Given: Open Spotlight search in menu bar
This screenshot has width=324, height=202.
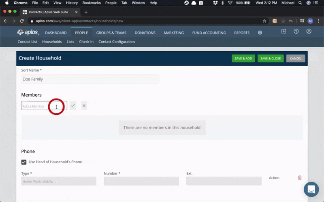Looking at the screenshot, I should tap(300, 3).
